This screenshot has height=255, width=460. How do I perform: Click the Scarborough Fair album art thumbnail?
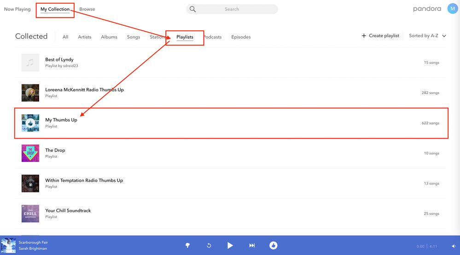tap(8, 245)
